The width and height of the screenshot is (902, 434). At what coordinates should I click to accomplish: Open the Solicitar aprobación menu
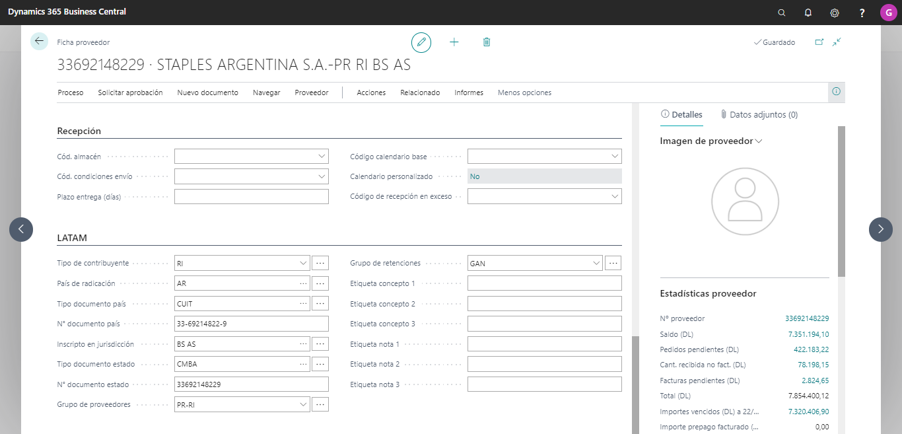131,92
